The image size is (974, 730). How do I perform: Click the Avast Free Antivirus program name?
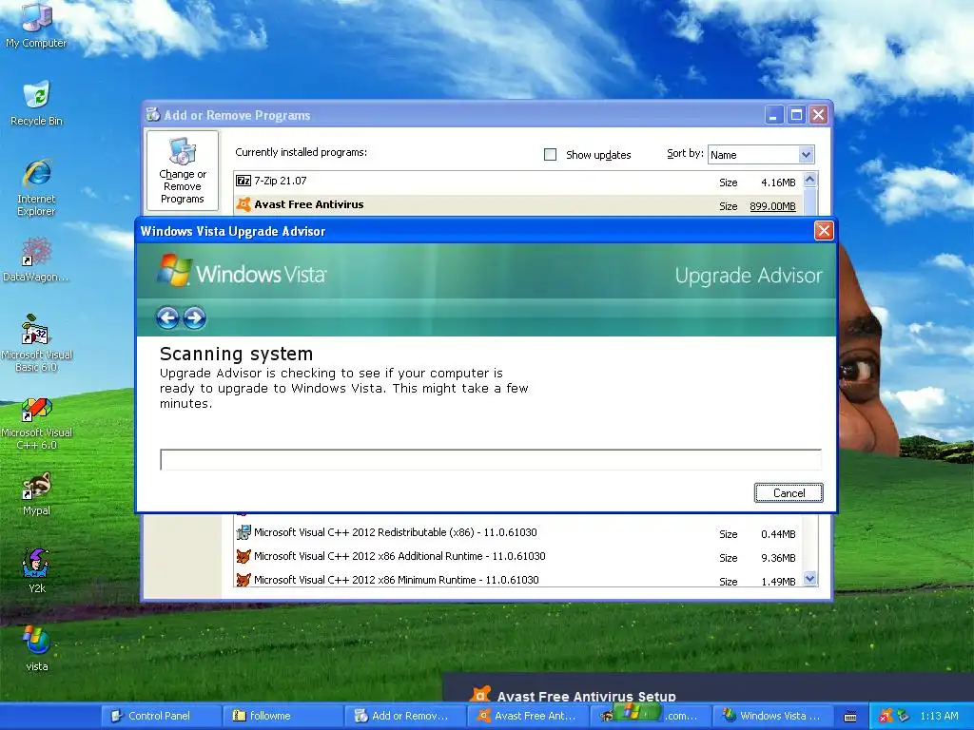[x=309, y=204]
